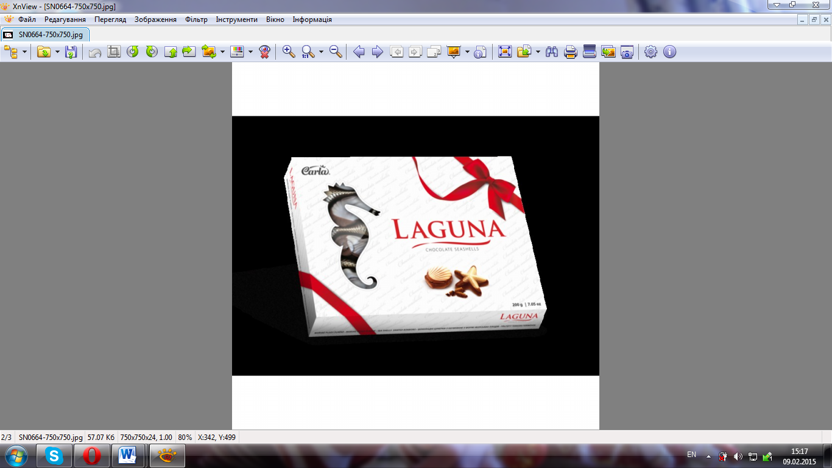Click the volume speaker tray icon
Screen dimensions: 832x468
(x=738, y=456)
